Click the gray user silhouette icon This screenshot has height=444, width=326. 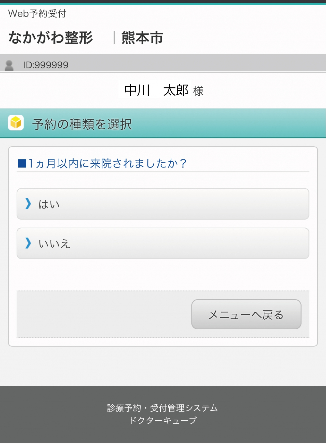click(x=9, y=65)
